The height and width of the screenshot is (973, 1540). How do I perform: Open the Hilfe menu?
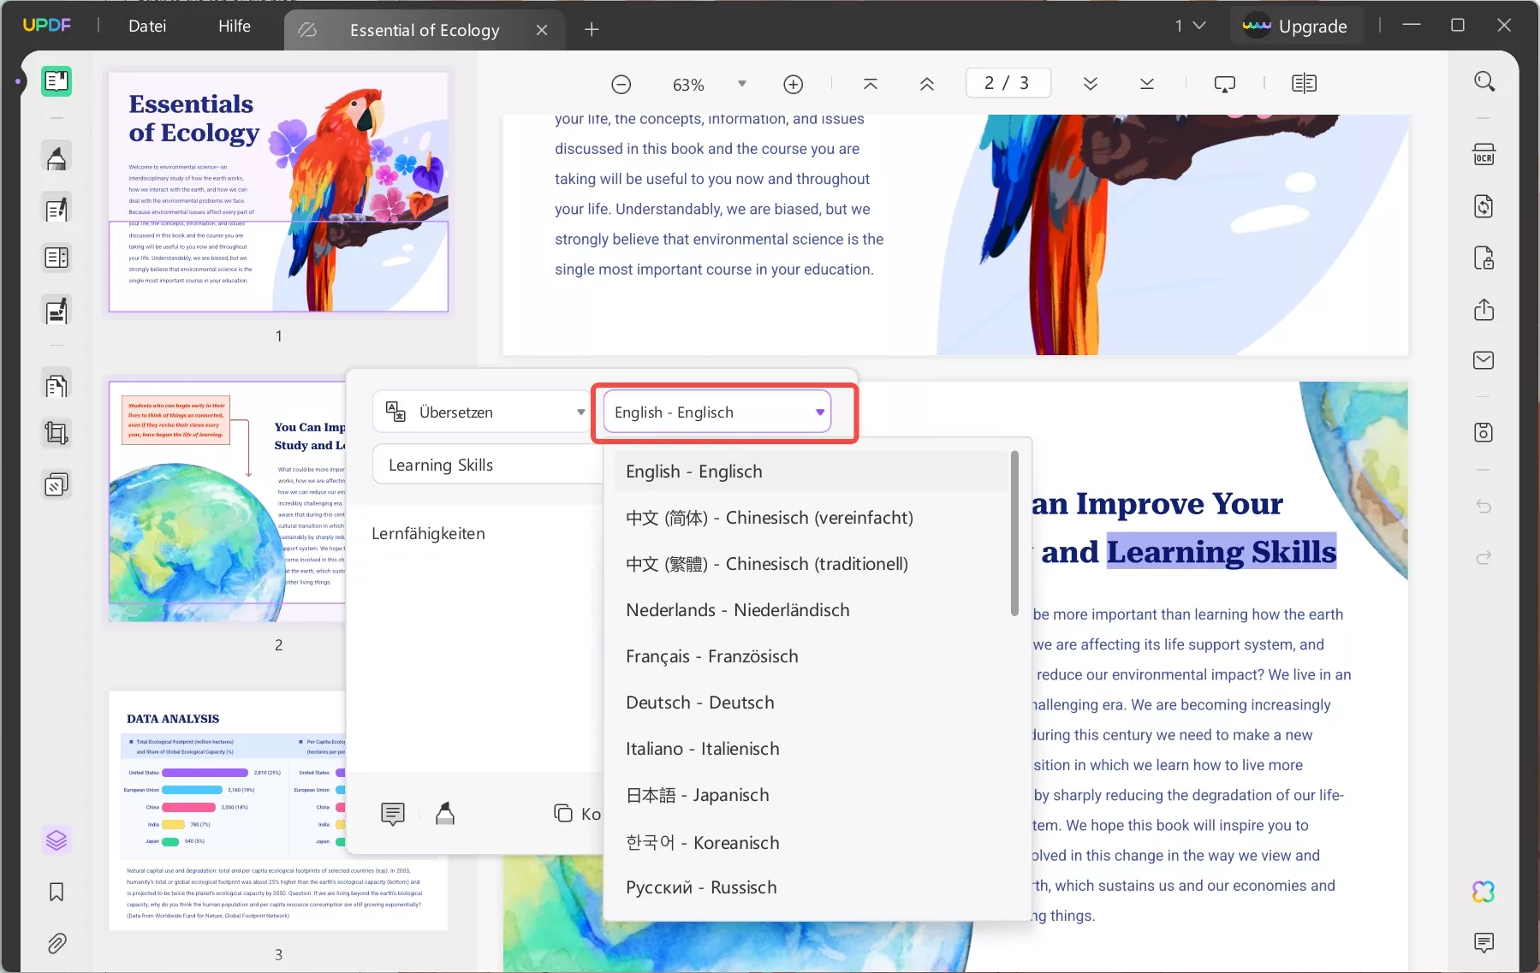[x=235, y=26]
